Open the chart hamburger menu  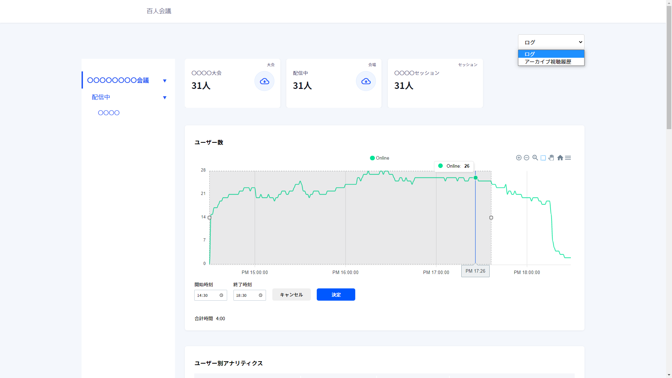coord(568,158)
